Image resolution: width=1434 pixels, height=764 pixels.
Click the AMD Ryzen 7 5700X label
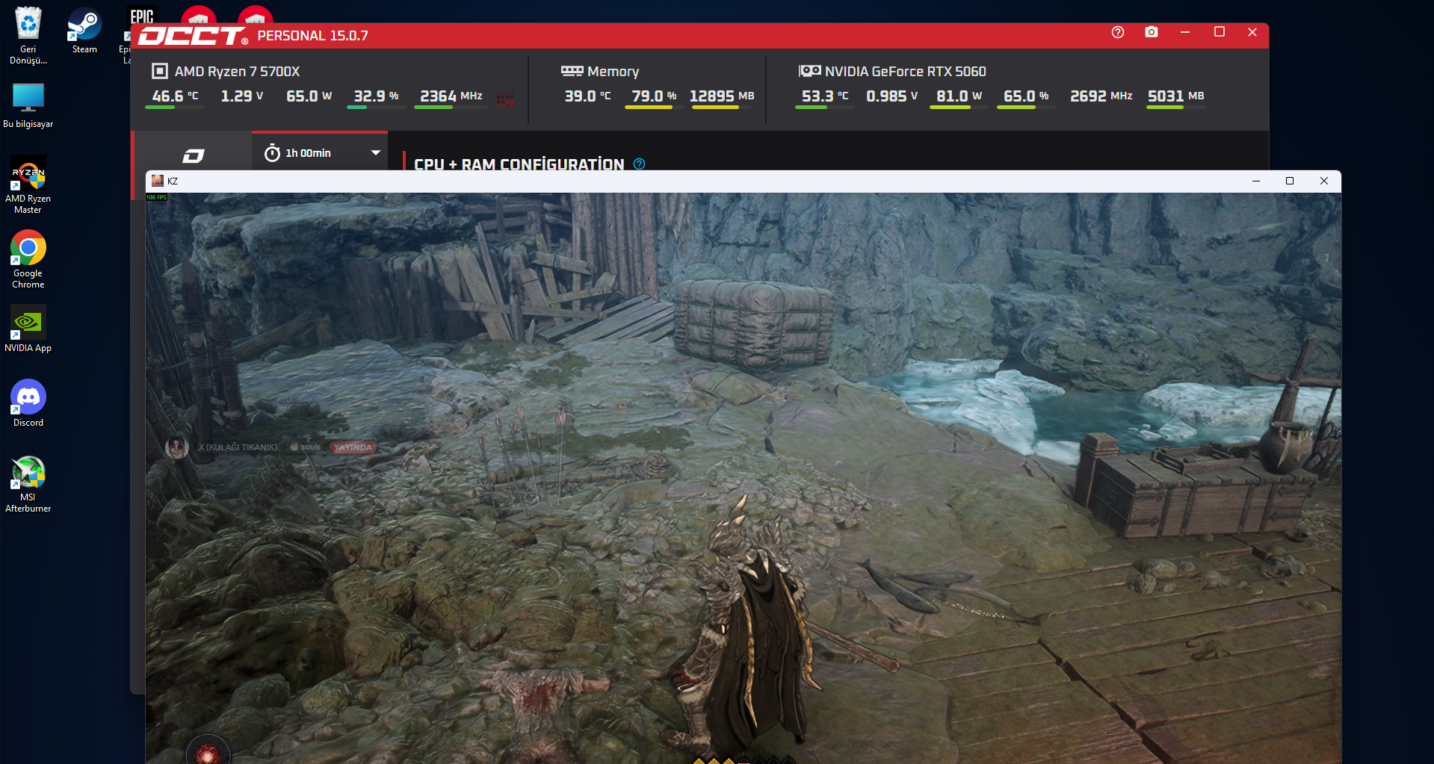point(237,72)
